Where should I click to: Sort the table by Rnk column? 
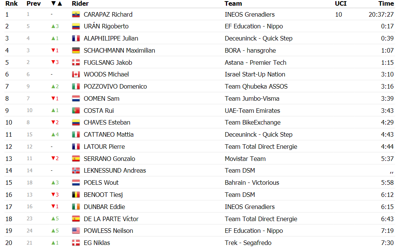(x=12, y=3)
